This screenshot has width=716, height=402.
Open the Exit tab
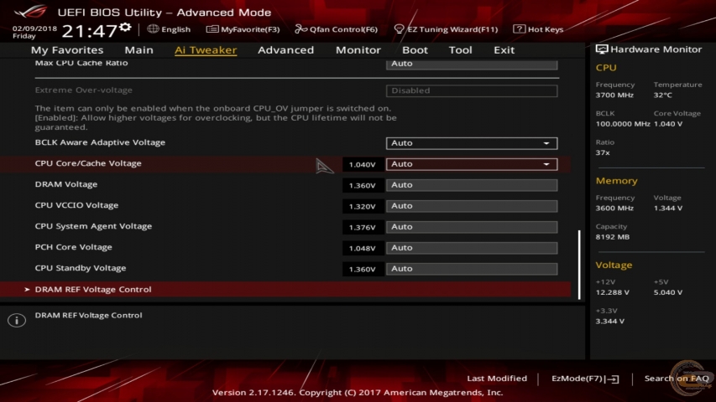click(504, 49)
